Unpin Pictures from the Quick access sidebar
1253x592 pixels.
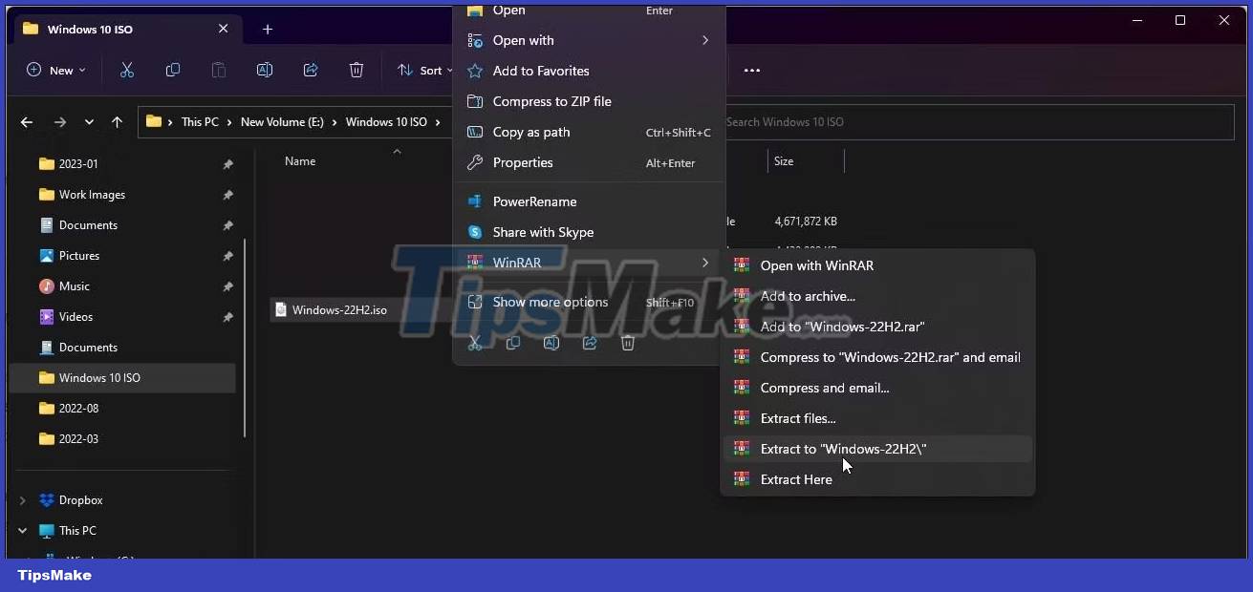(x=227, y=256)
